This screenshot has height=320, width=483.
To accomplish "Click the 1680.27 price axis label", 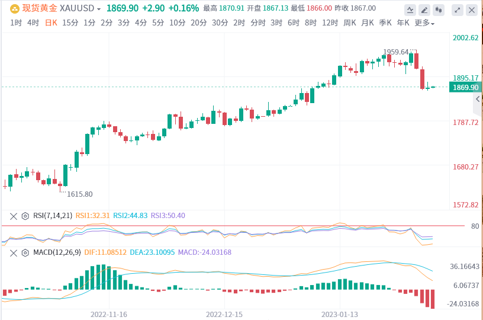I will [465, 167].
